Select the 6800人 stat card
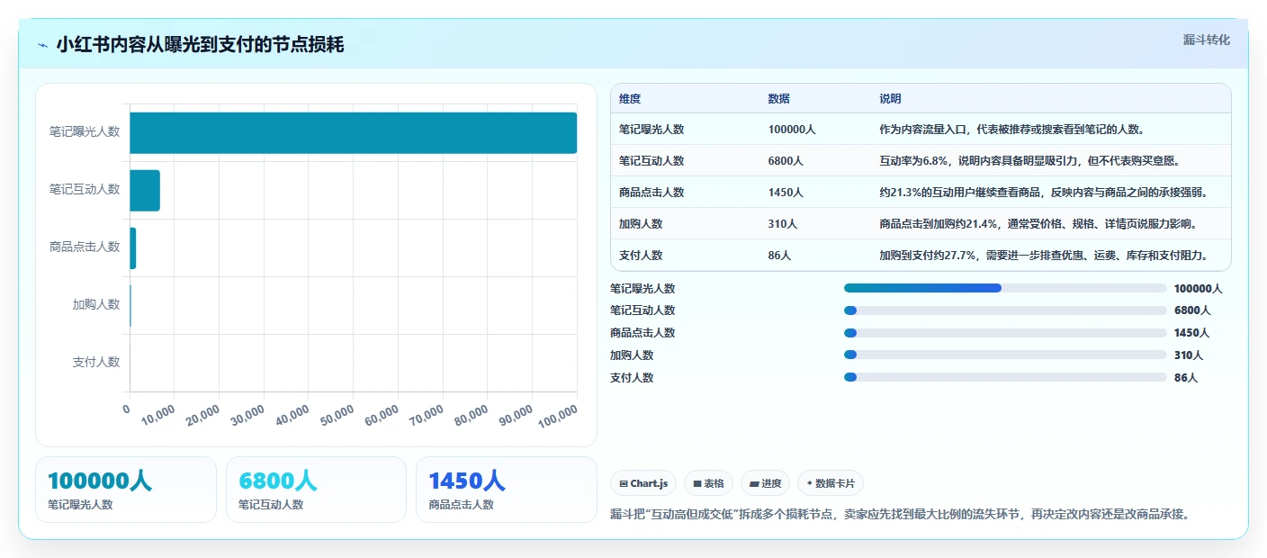 coord(316,490)
